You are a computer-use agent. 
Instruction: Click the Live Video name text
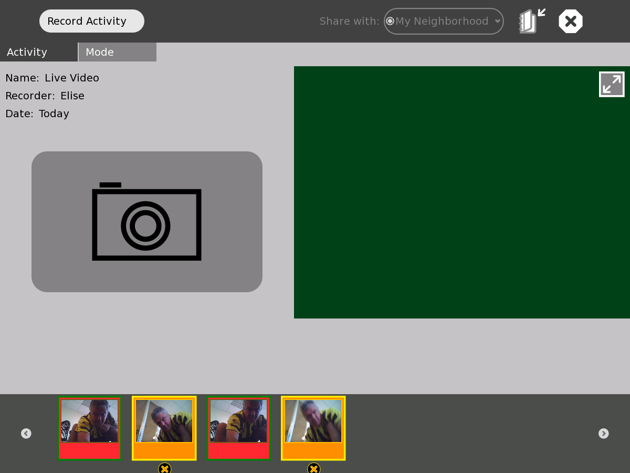click(x=71, y=78)
